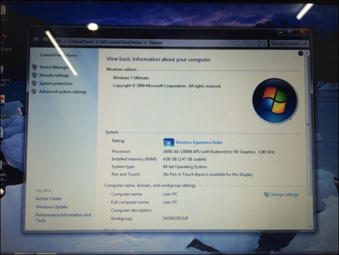
Task: Click the scrollbar down arrow
Action: coord(310,226)
